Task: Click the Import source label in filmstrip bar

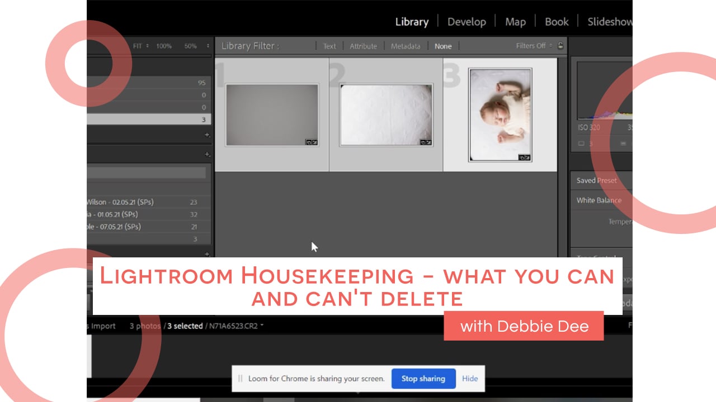Action: 102,326
